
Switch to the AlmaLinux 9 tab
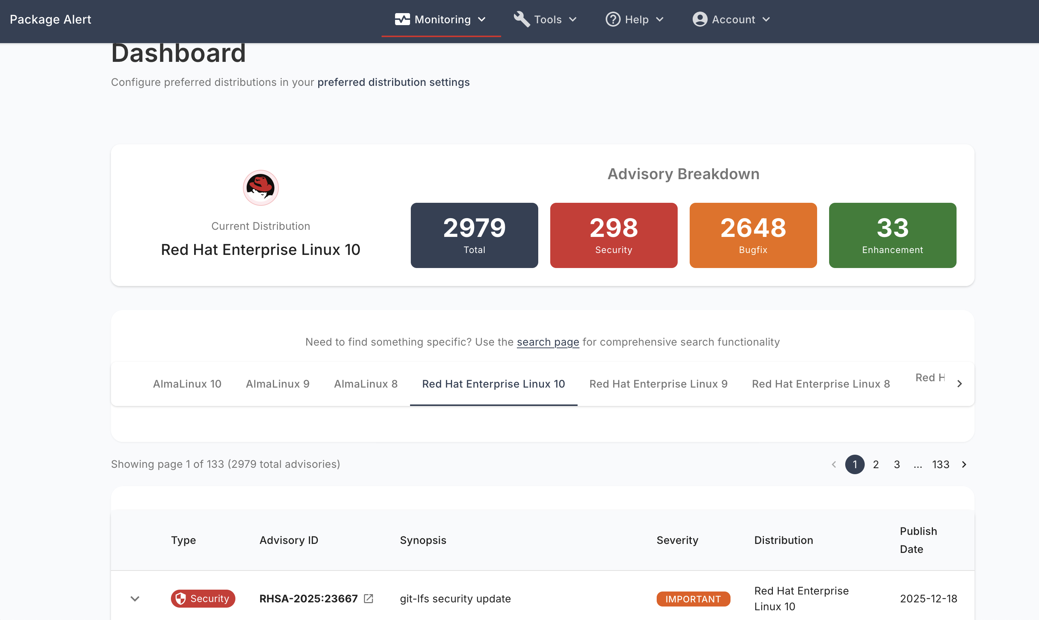click(277, 383)
